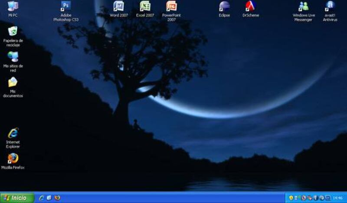Click Show Desktop in the quick launch bar
The height and width of the screenshot is (203, 347).
[x=49, y=198]
